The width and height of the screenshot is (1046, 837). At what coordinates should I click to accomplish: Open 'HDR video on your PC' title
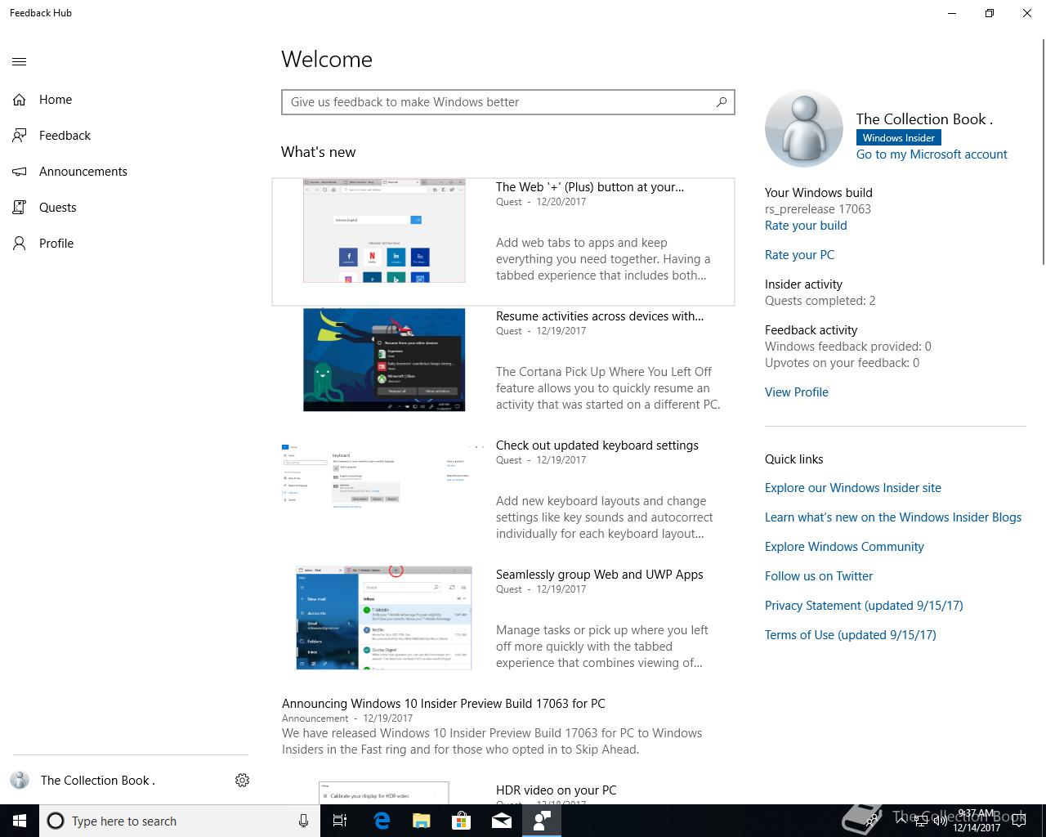pos(557,790)
